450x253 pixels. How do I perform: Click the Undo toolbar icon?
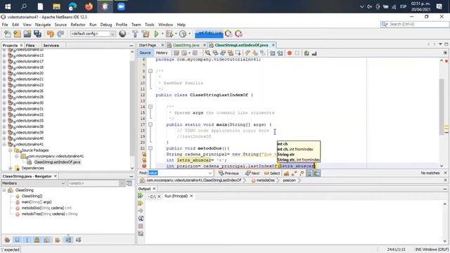(x=51, y=34)
